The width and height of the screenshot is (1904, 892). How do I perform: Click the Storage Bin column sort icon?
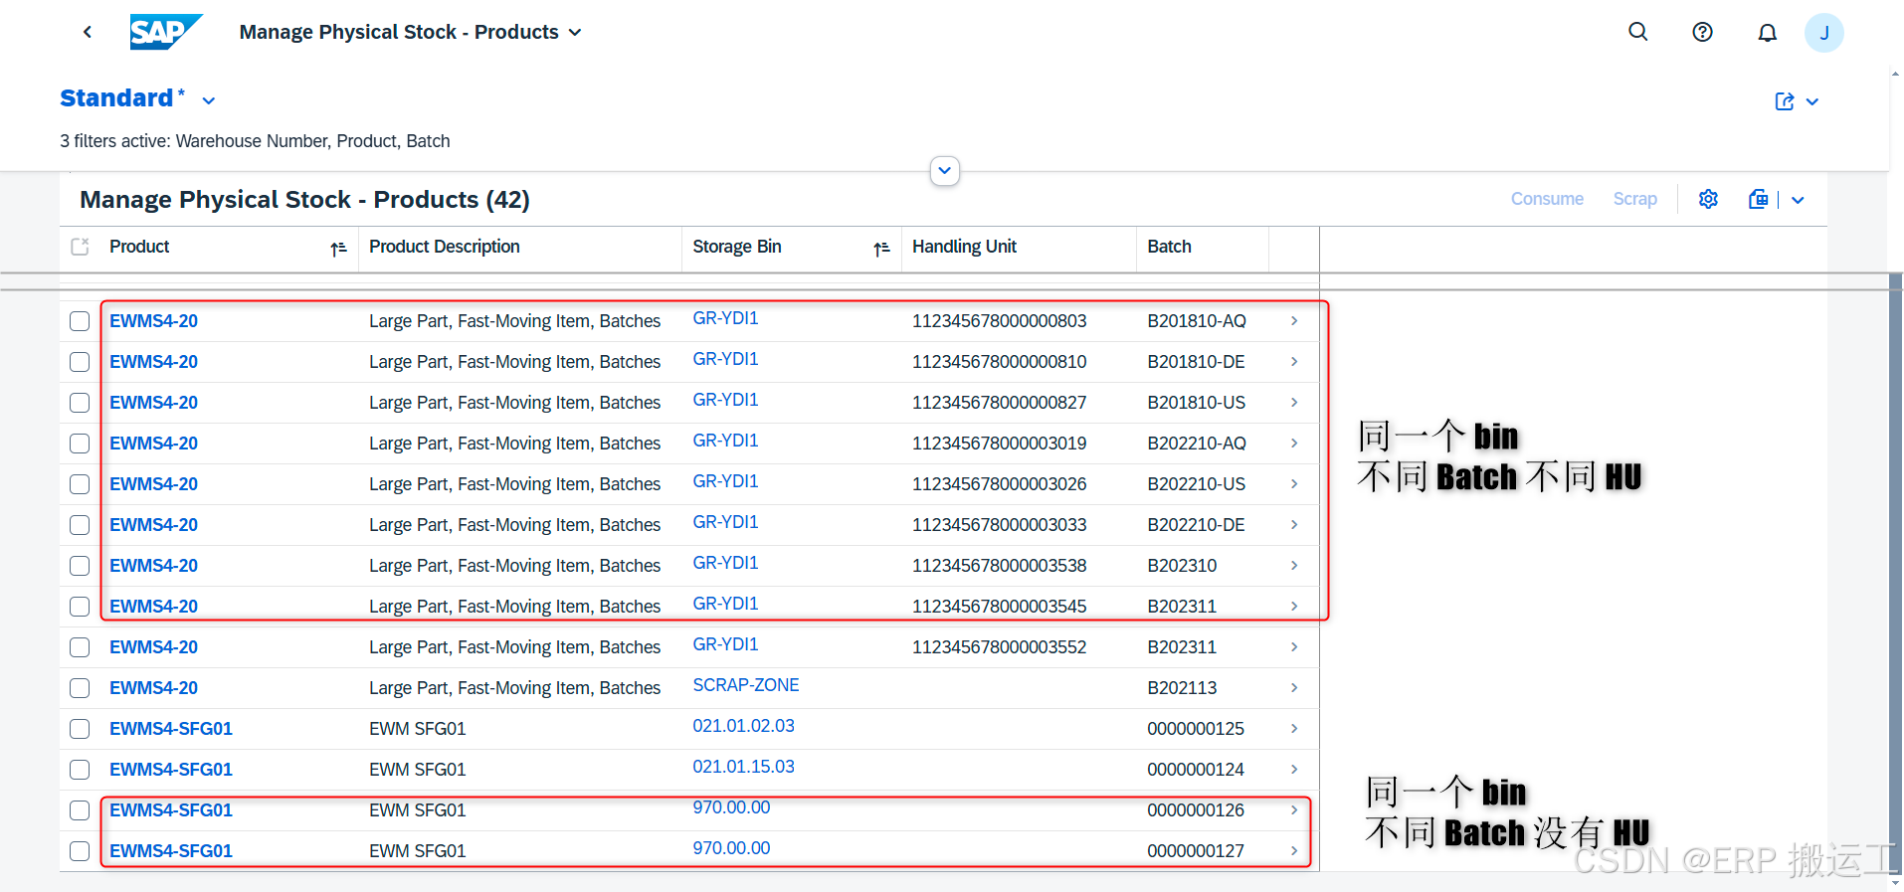pyautogui.click(x=881, y=249)
